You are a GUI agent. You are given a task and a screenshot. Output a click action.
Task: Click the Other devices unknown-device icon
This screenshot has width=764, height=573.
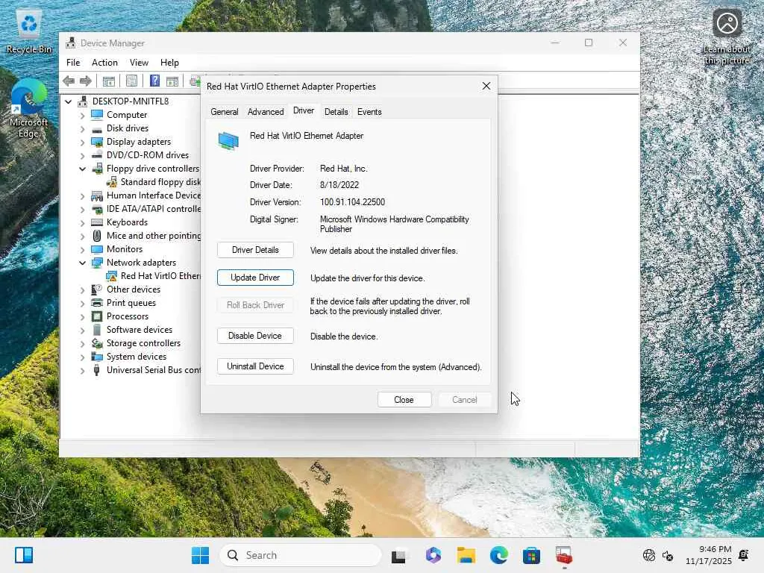coord(98,289)
